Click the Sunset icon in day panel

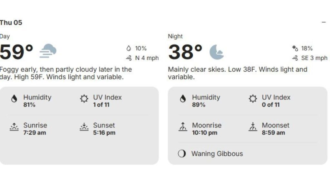(x=84, y=128)
